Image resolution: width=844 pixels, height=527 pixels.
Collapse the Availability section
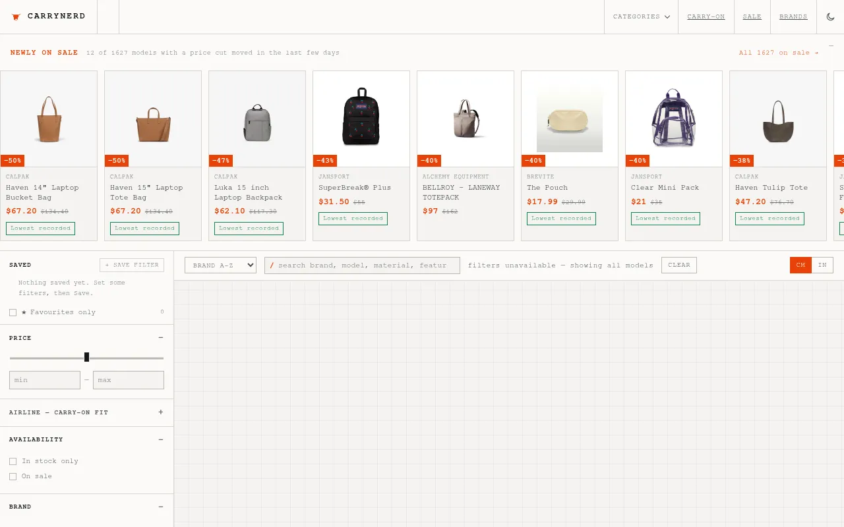tap(161, 439)
